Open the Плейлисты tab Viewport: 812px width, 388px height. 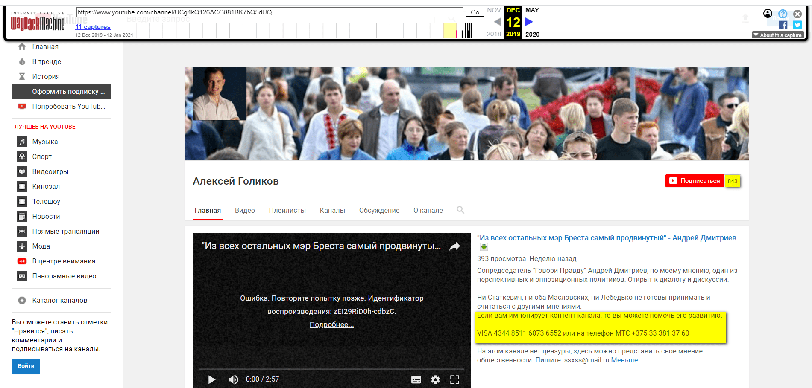pyautogui.click(x=287, y=210)
